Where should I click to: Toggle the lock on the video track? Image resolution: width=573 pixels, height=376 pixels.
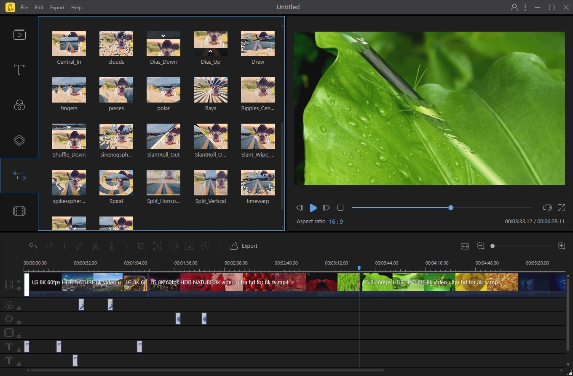click(x=19, y=289)
